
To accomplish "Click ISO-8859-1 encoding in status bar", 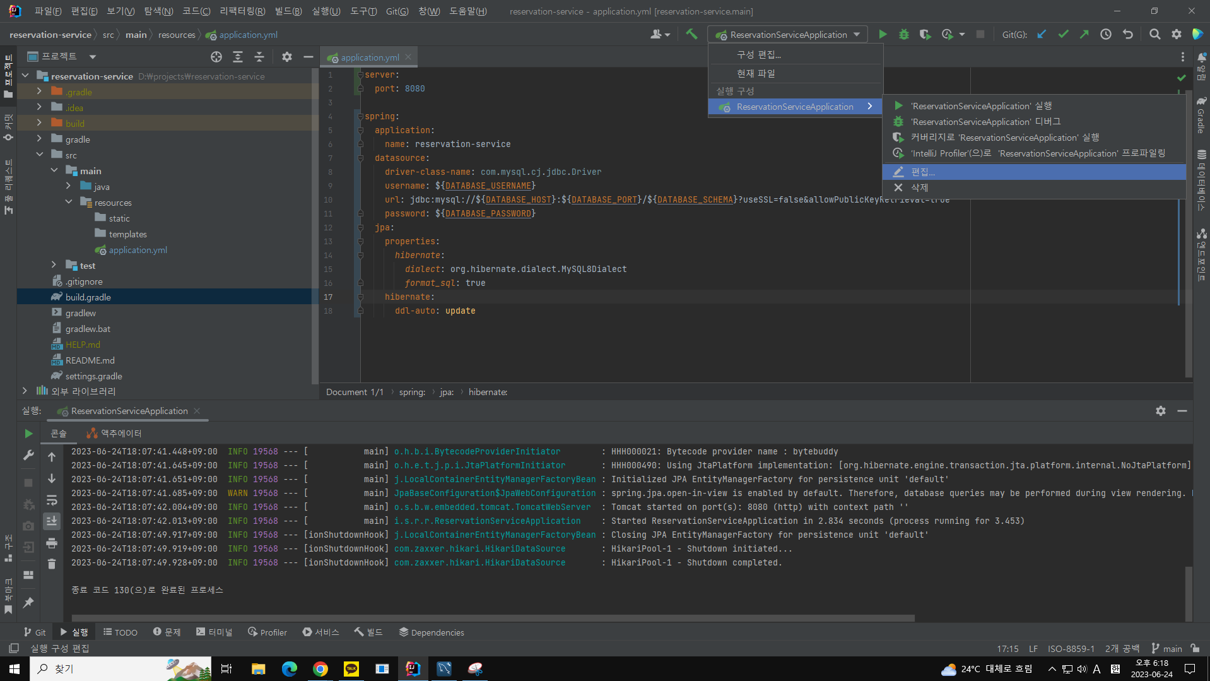I will pos(1071,648).
